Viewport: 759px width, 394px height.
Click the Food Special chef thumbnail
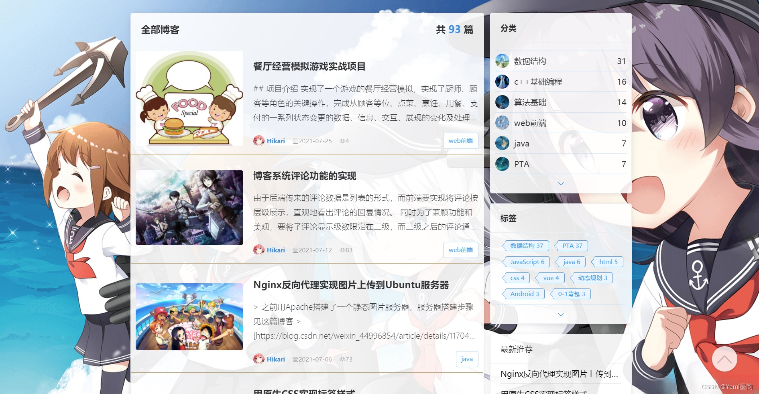[x=189, y=98]
